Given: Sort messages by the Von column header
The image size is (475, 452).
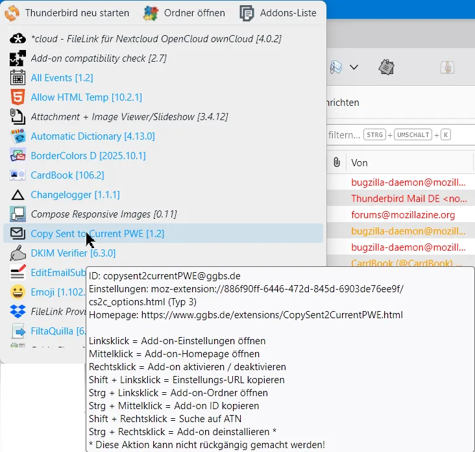Looking at the screenshot, I should (409, 162).
